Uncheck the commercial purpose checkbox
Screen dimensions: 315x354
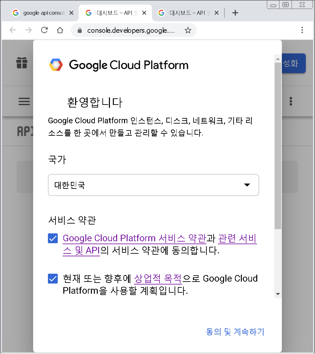pos(53,279)
